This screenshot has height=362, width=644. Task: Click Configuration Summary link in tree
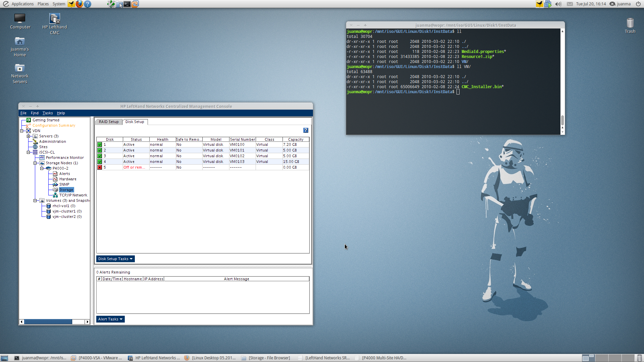(x=54, y=125)
